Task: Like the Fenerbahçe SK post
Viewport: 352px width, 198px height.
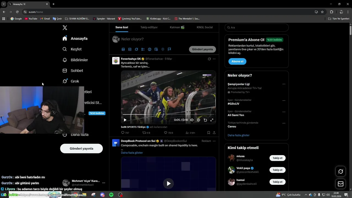Action: click(x=168, y=133)
